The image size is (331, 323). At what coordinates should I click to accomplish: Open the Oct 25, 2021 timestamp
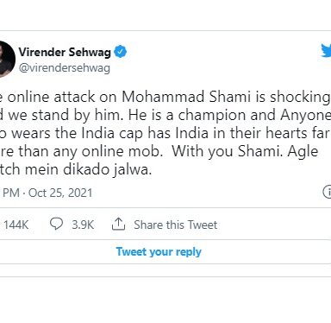tap(60, 193)
